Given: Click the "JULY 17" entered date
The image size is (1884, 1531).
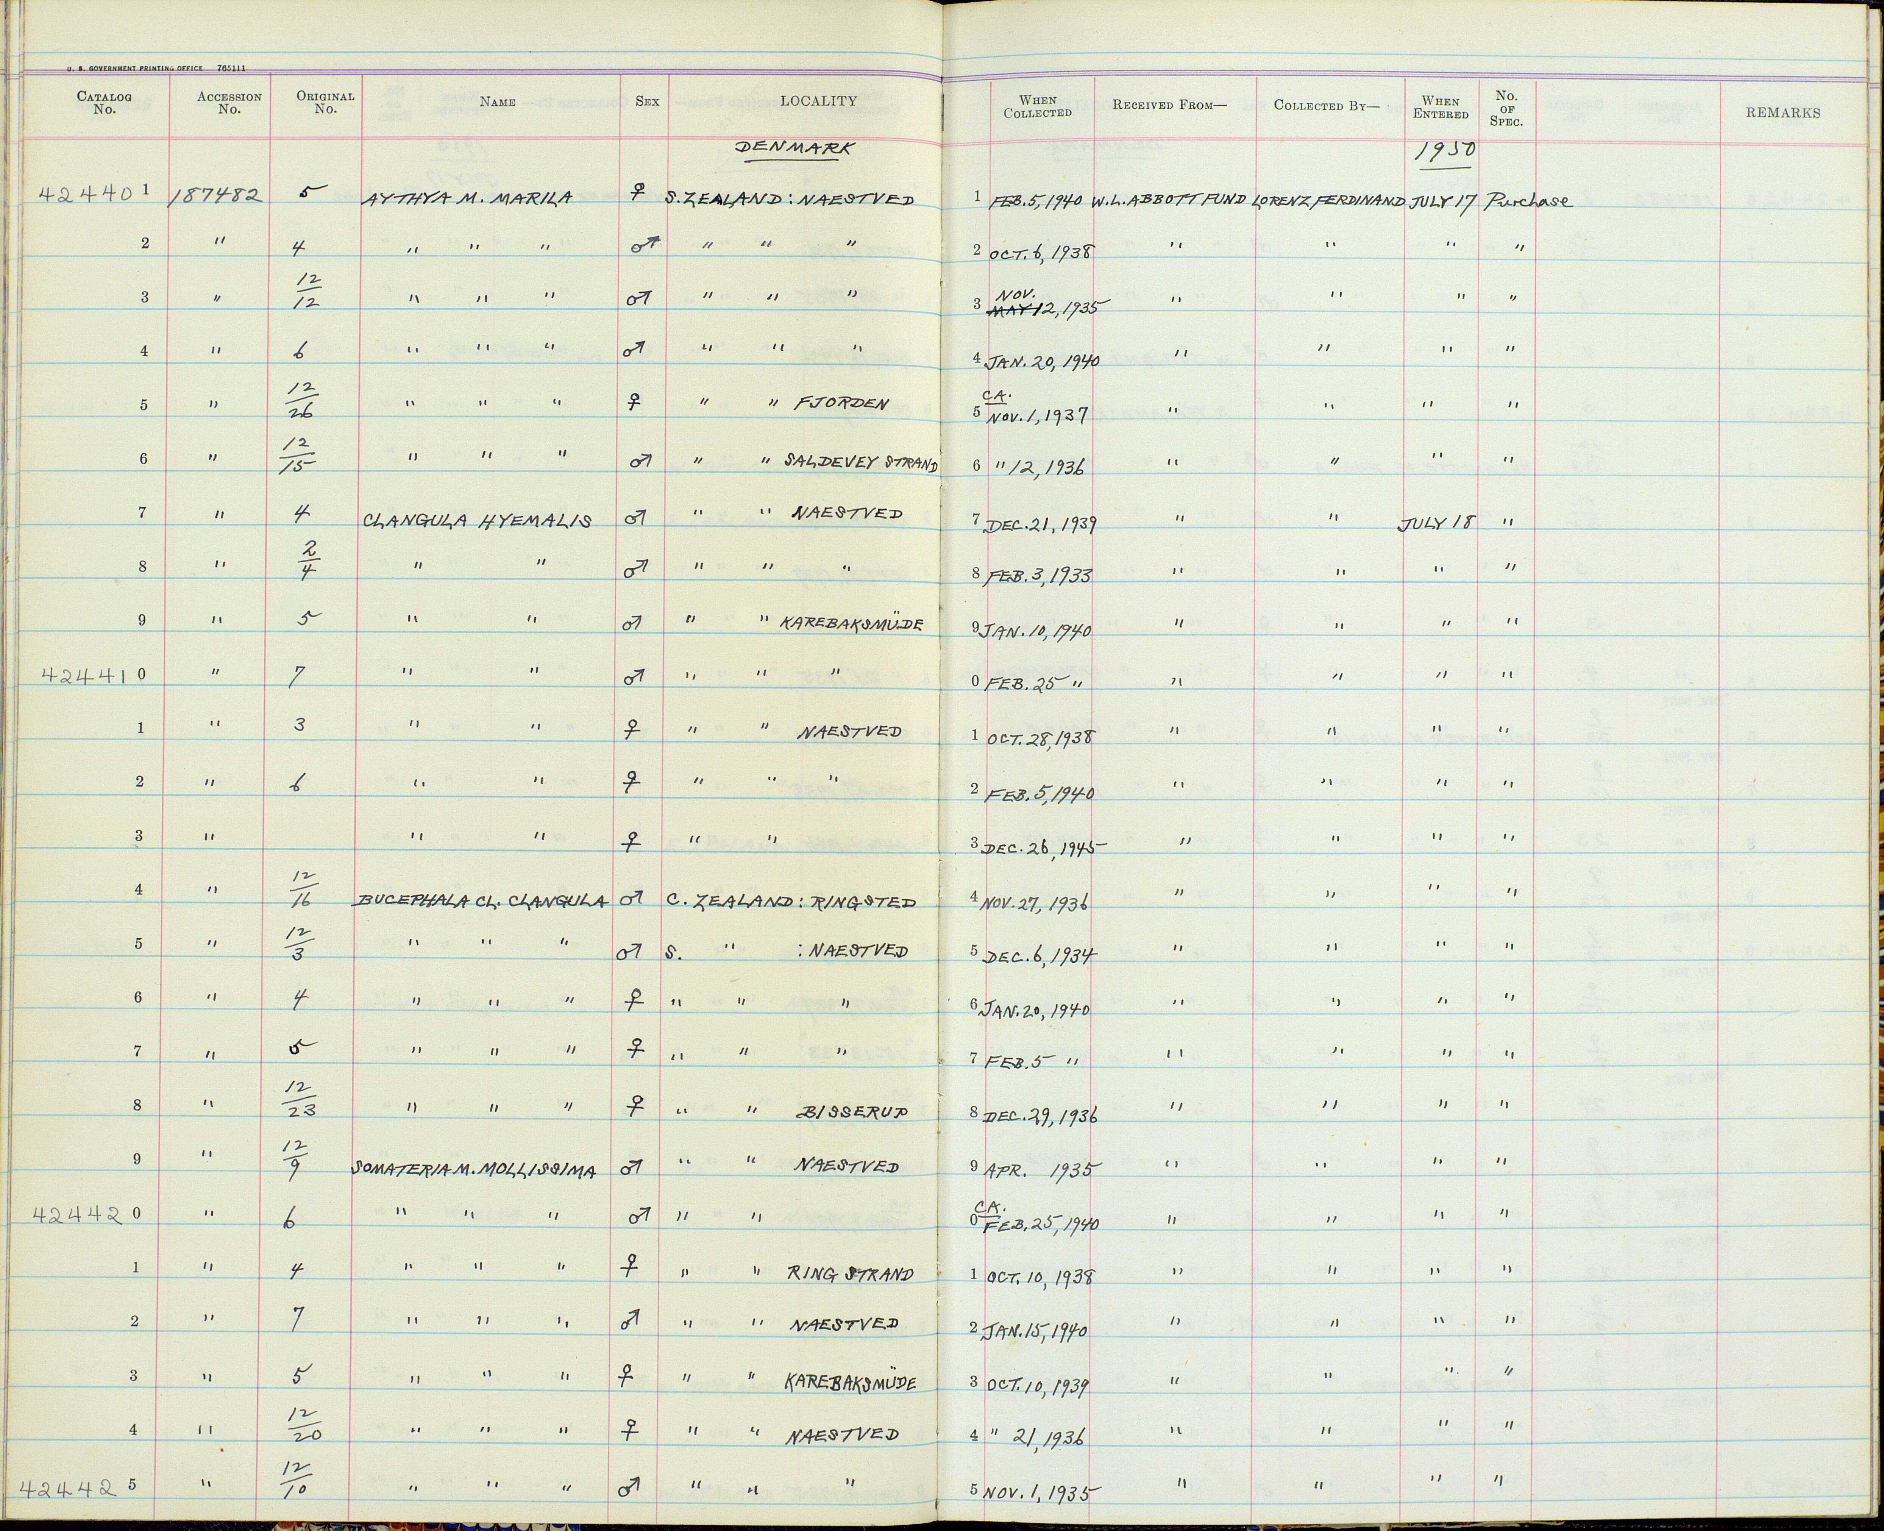Looking at the screenshot, I should [x=1442, y=200].
